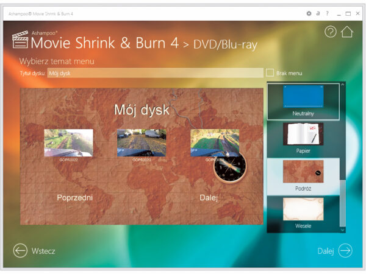The image size is (366, 274).
Task: Click the 'Tytuł dysku' text field
Action: point(155,73)
